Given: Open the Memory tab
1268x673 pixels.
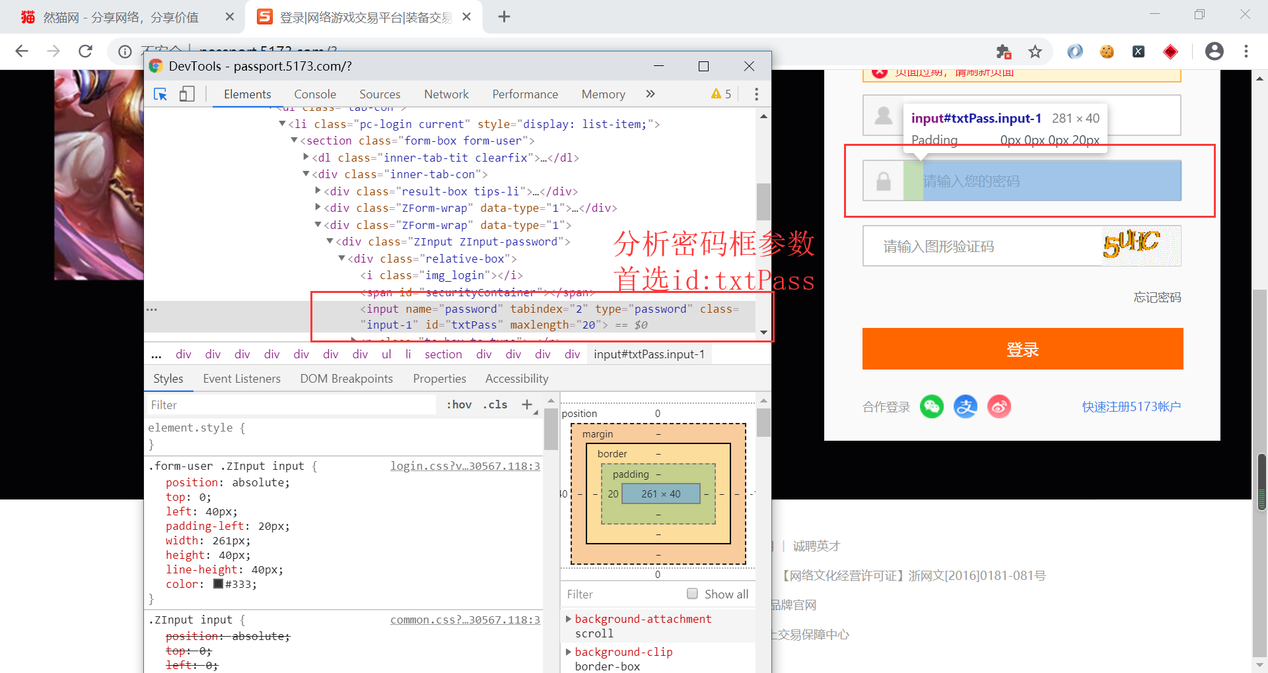Looking at the screenshot, I should (604, 94).
